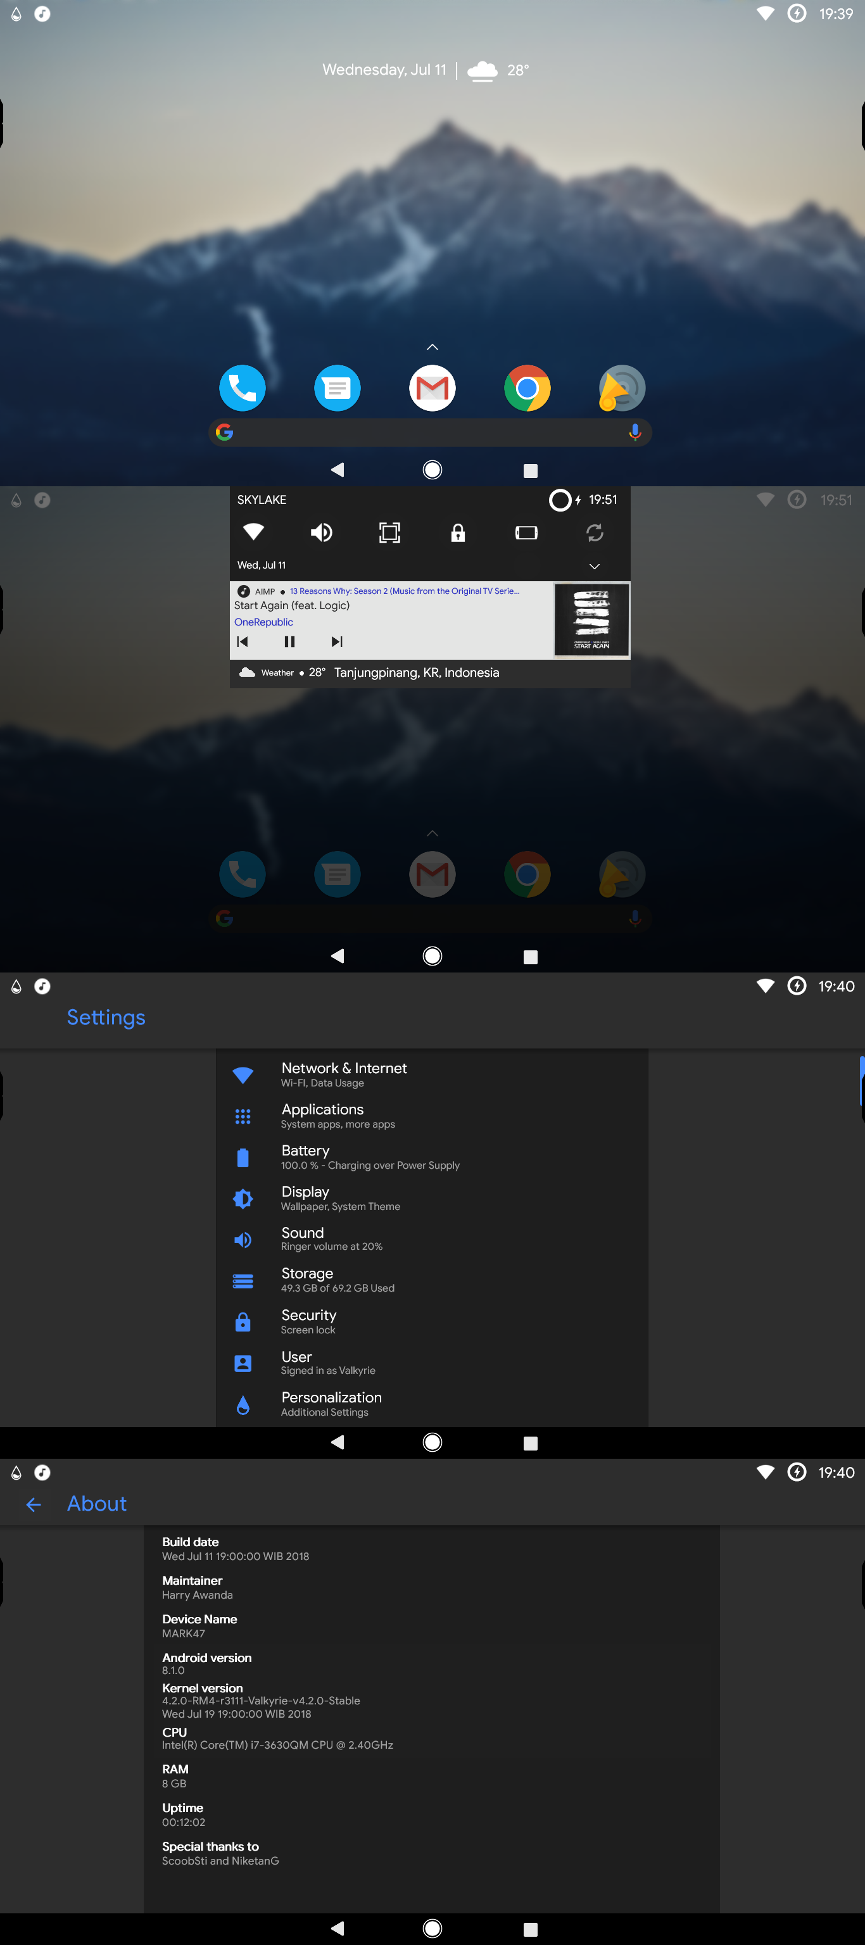
Task: Click the Google search bar on the top home screen
Action: pos(430,432)
